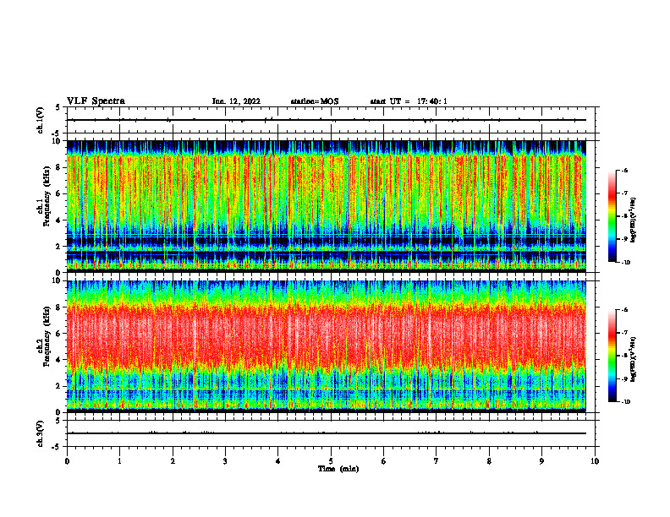
Task: Click time axis tick label "5"
Action: click(331, 461)
